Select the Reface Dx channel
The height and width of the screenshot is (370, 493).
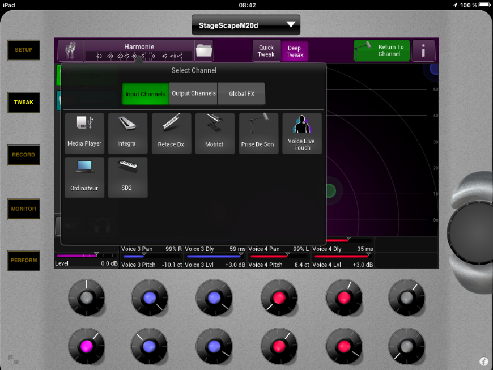(171, 133)
